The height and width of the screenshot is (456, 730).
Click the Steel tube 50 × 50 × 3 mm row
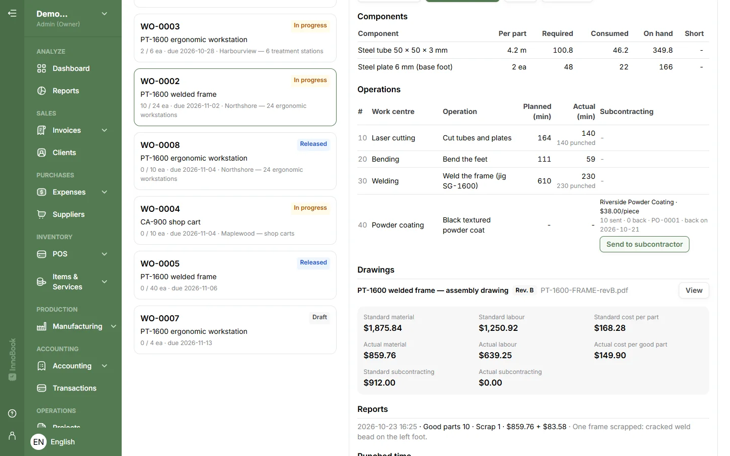(533, 50)
